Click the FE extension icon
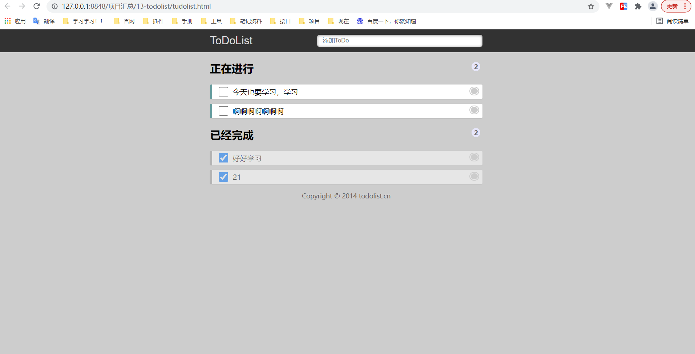The image size is (695, 354). click(x=623, y=6)
